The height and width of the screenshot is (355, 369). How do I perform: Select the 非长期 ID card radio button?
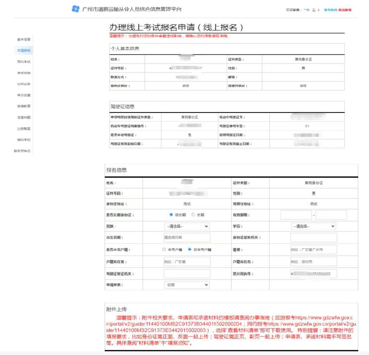point(171,215)
